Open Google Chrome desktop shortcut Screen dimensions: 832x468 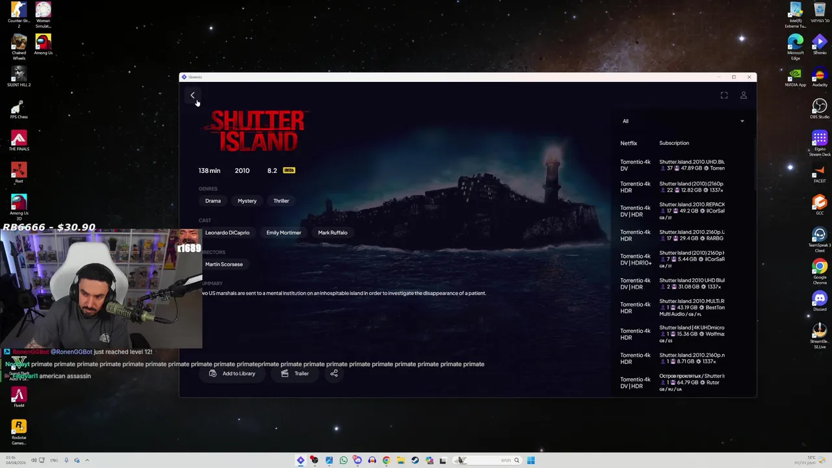(x=820, y=272)
